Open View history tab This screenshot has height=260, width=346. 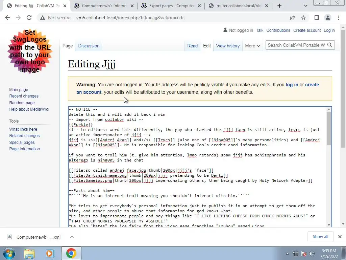(x=228, y=46)
